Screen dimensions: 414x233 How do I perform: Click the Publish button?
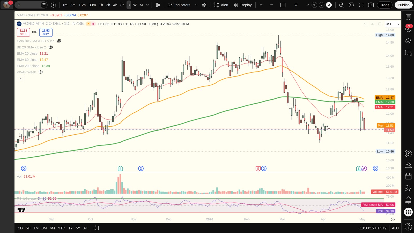tap(403, 5)
